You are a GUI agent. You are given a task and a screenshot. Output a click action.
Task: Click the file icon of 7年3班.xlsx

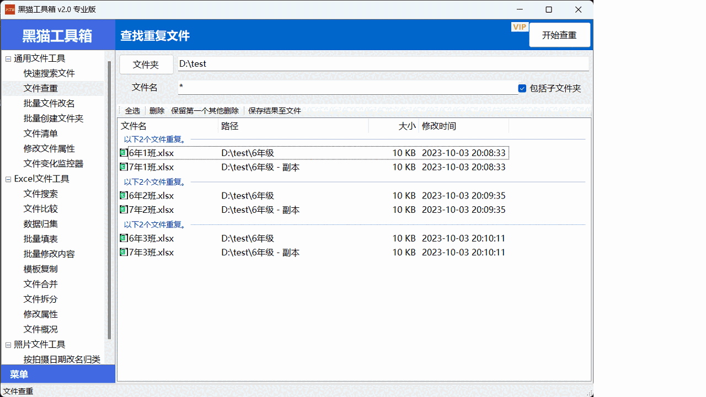pos(124,253)
